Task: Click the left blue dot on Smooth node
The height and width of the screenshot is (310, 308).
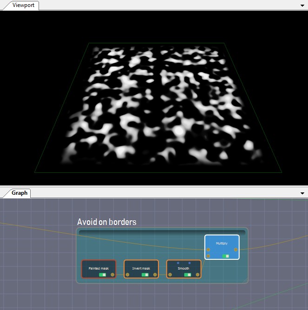Action: click(x=178, y=263)
